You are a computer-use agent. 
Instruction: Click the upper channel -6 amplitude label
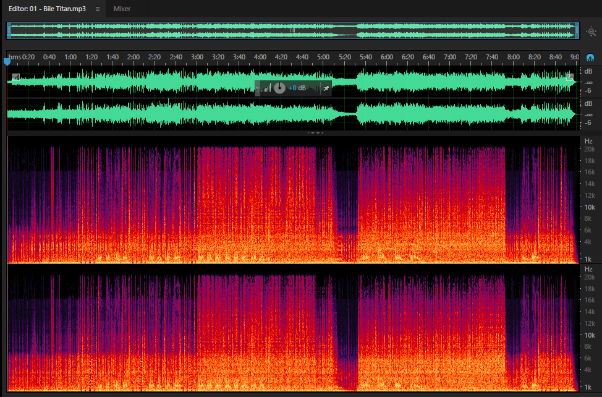pyautogui.click(x=588, y=91)
